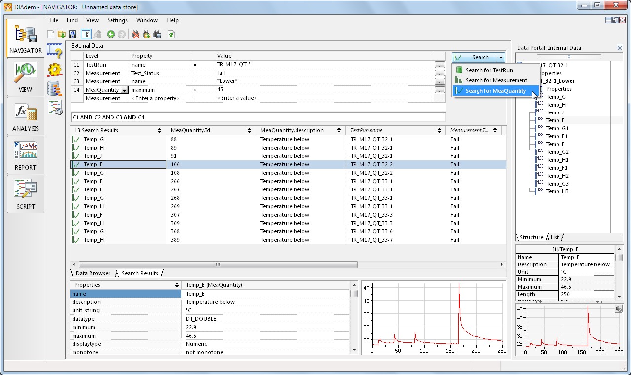
Task: Click the yellow gear settings icon
Action: click(54, 70)
